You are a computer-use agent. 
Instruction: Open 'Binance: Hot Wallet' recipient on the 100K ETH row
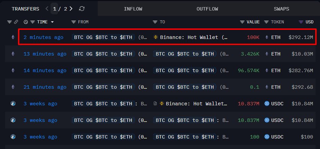click(x=194, y=38)
